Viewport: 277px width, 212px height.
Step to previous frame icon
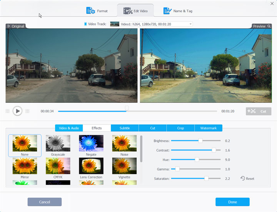pos(8,111)
